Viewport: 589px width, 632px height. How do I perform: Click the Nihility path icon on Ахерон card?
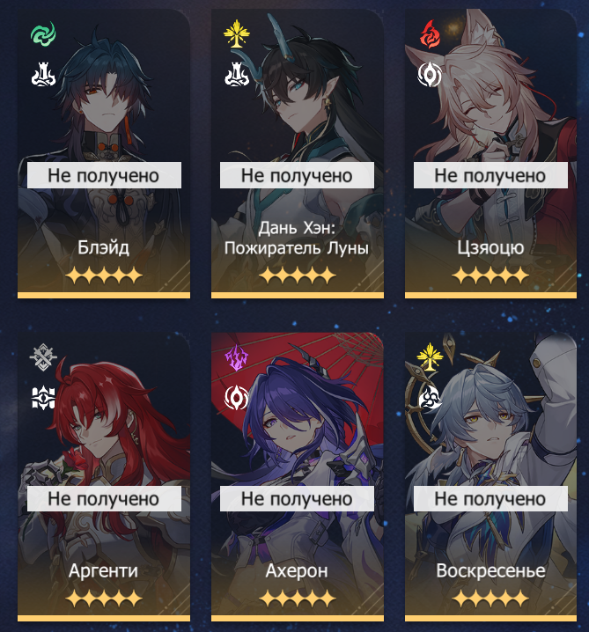(x=237, y=398)
